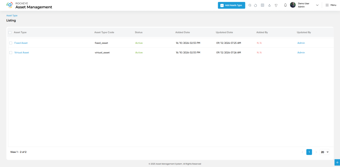Sort by Asset Type column header
This screenshot has width=340, height=167.
(20, 32)
